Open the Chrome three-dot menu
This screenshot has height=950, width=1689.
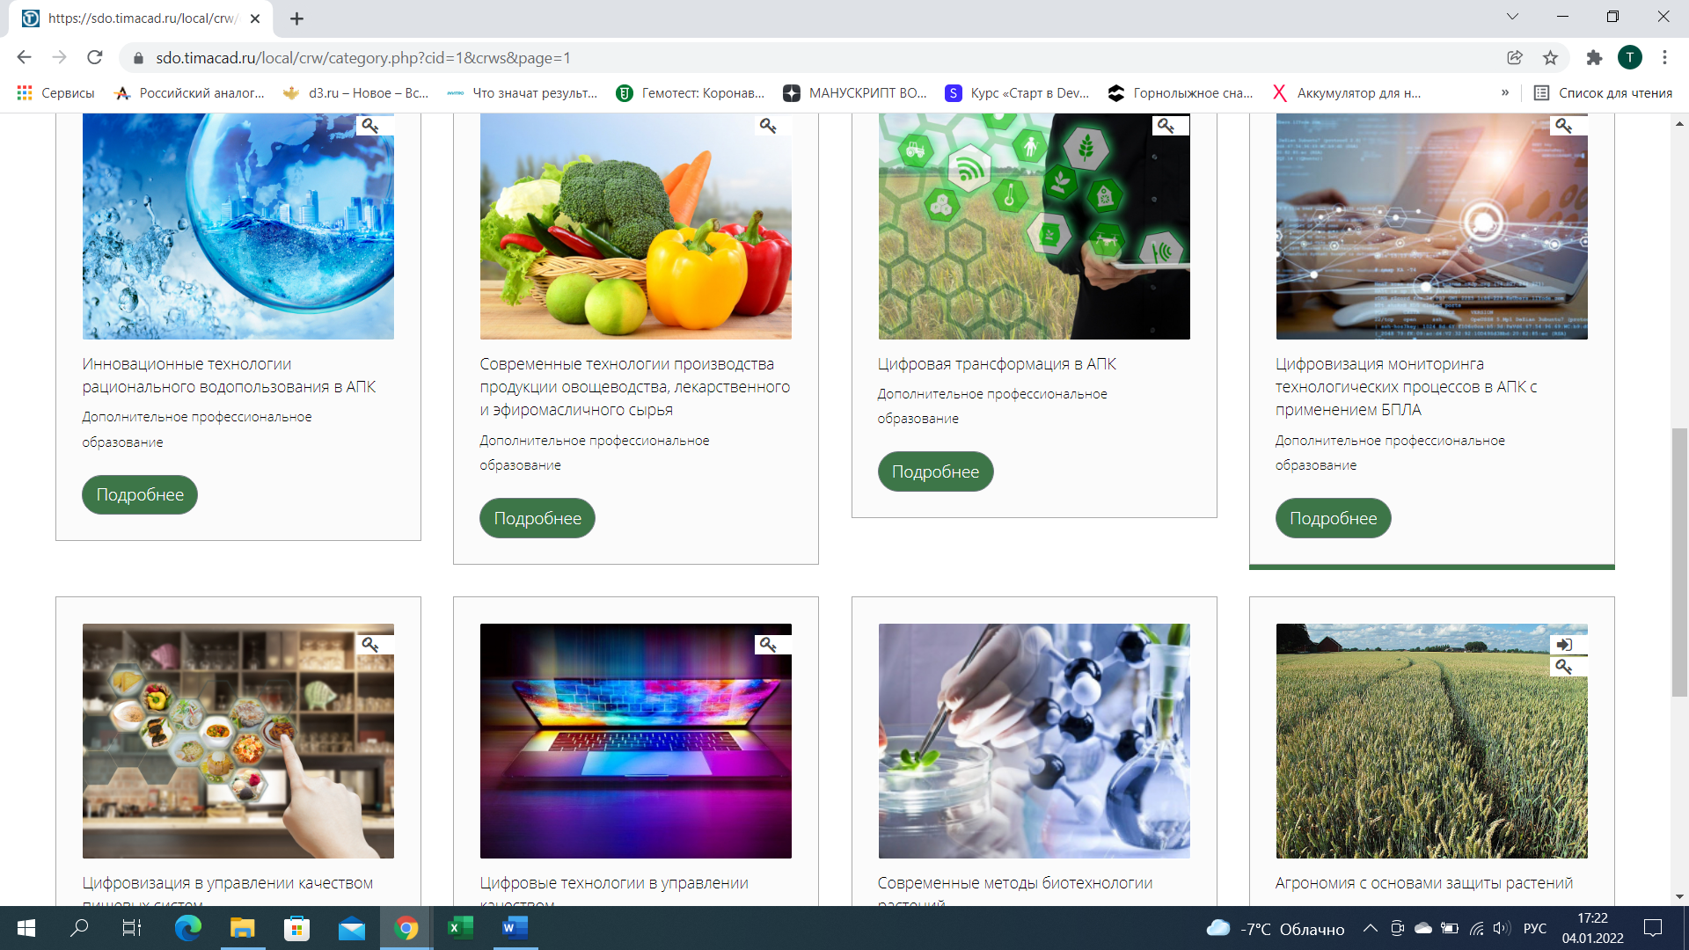click(x=1664, y=58)
